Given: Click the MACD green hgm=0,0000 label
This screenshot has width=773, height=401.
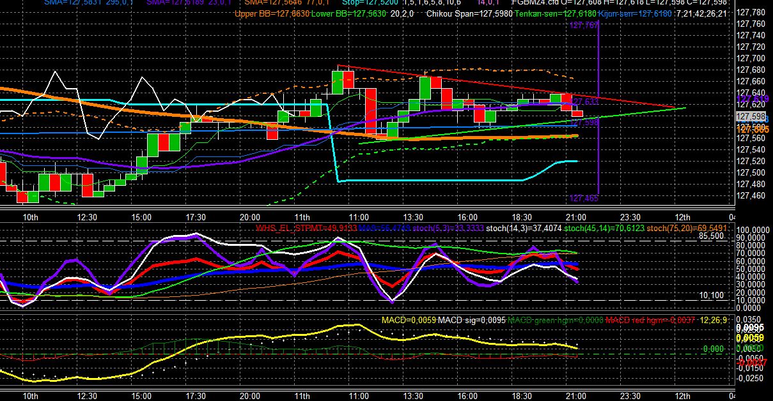Looking at the screenshot, I should (x=556, y=320).
